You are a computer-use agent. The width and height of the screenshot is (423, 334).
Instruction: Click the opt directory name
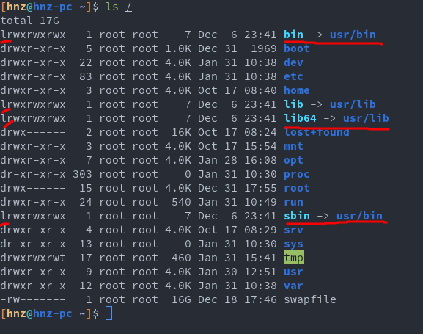293,161
